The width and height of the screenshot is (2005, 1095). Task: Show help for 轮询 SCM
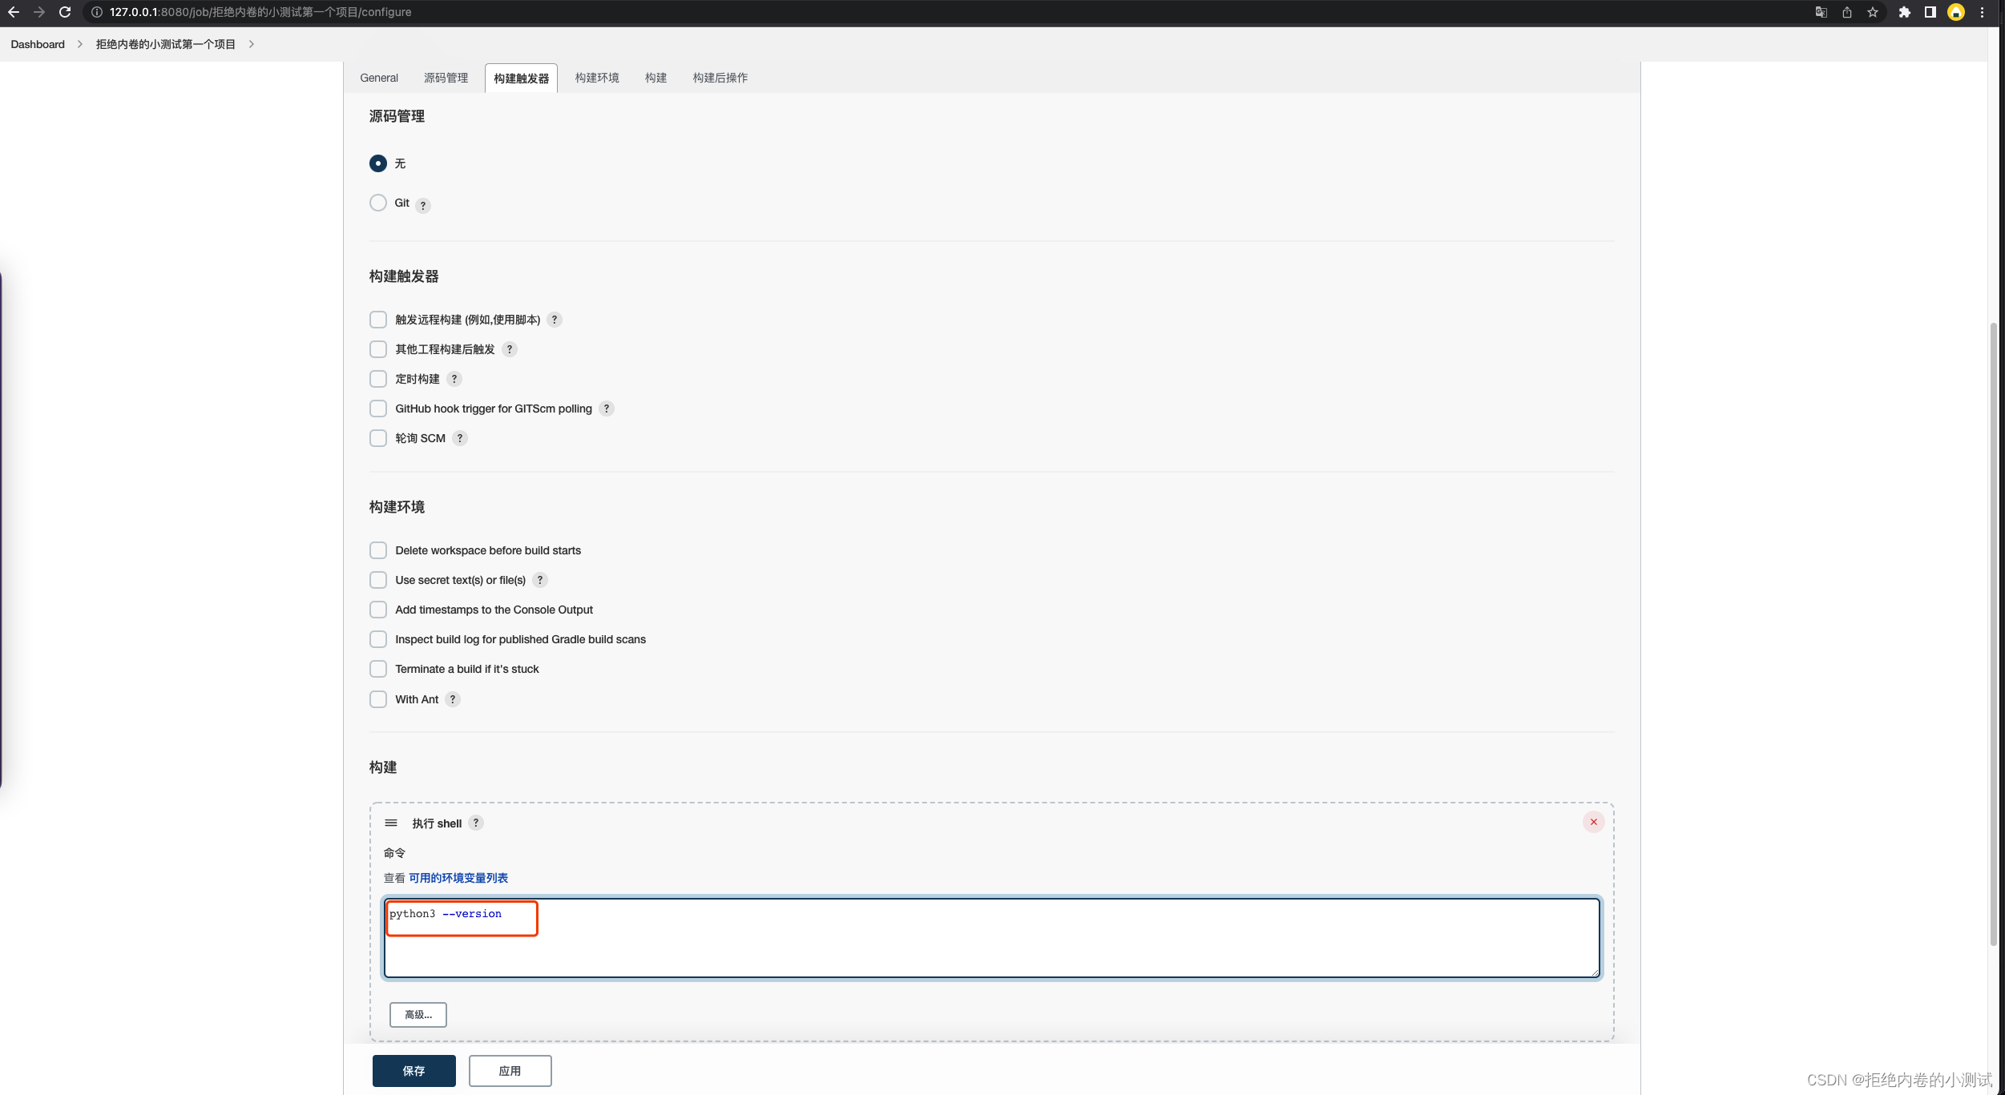pos(460,438)
